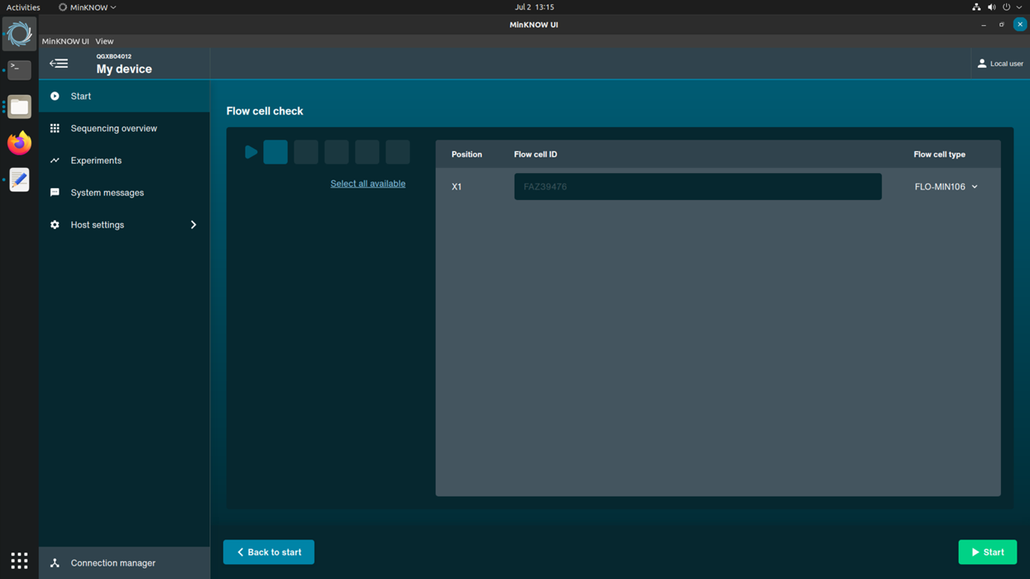Click the Host settings gear icon
This screenshot has width=1030, height=579.
pyautogui.click(x=55, y=224)
